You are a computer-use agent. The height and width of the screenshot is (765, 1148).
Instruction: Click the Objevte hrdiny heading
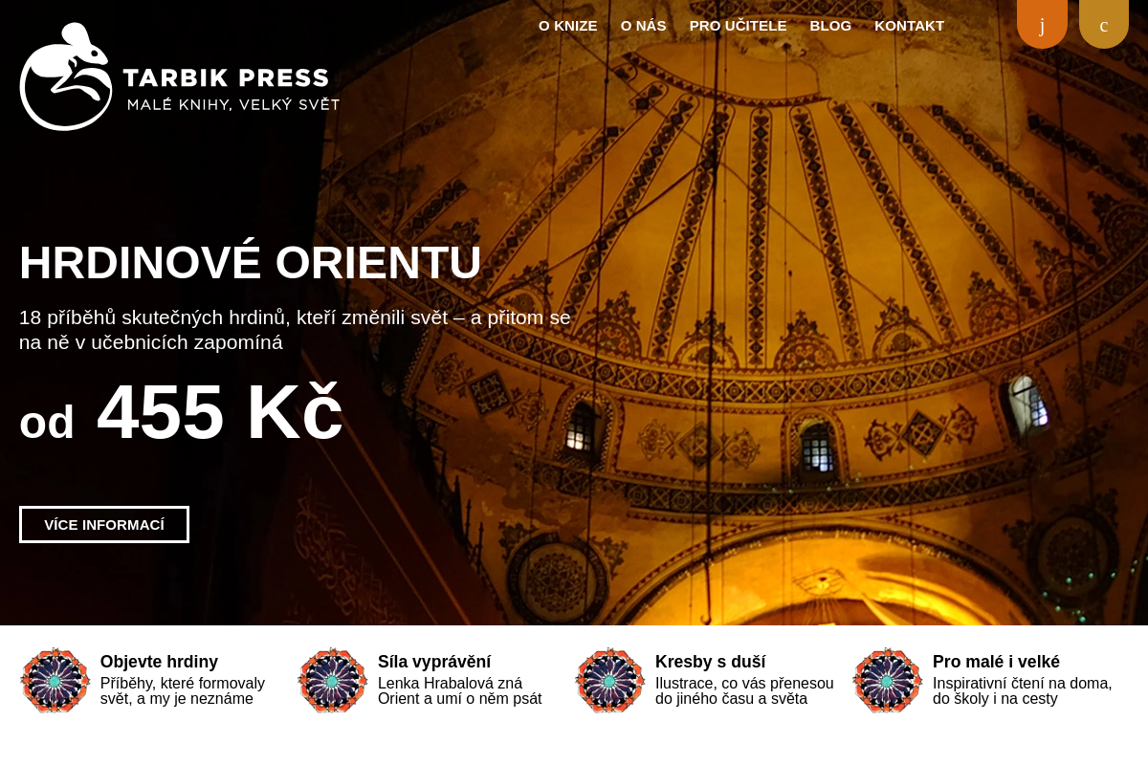pos(159,662)
